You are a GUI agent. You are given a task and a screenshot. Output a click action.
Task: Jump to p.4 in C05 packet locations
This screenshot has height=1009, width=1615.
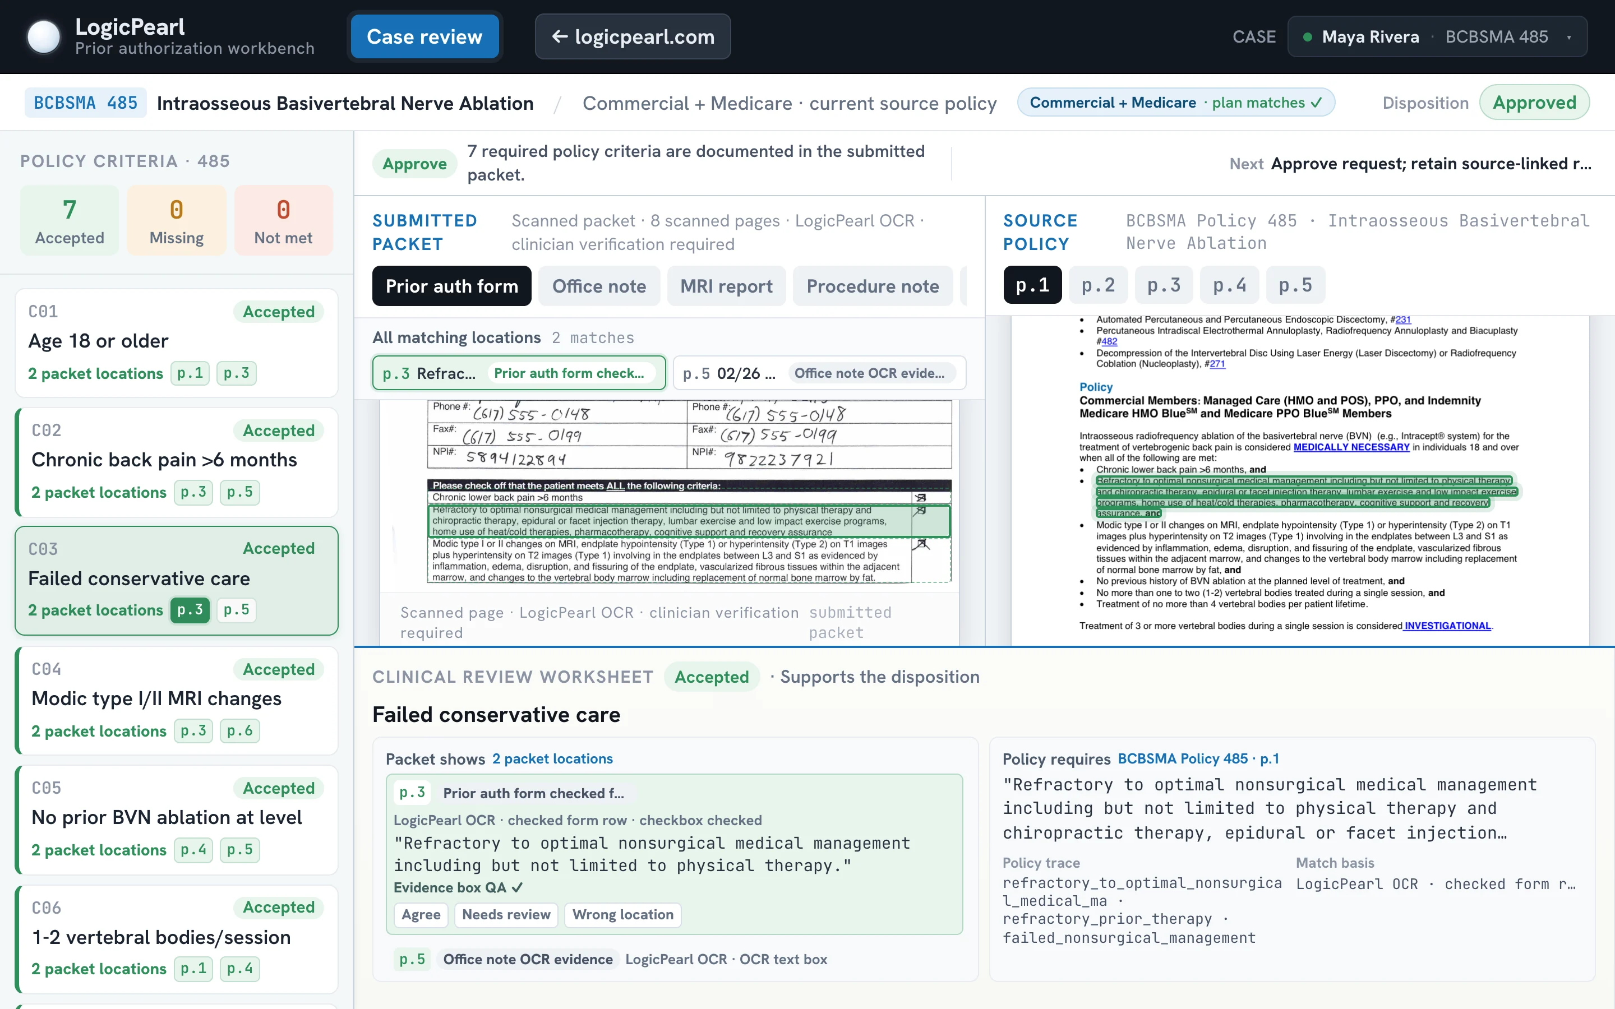(x=193, y=849)
